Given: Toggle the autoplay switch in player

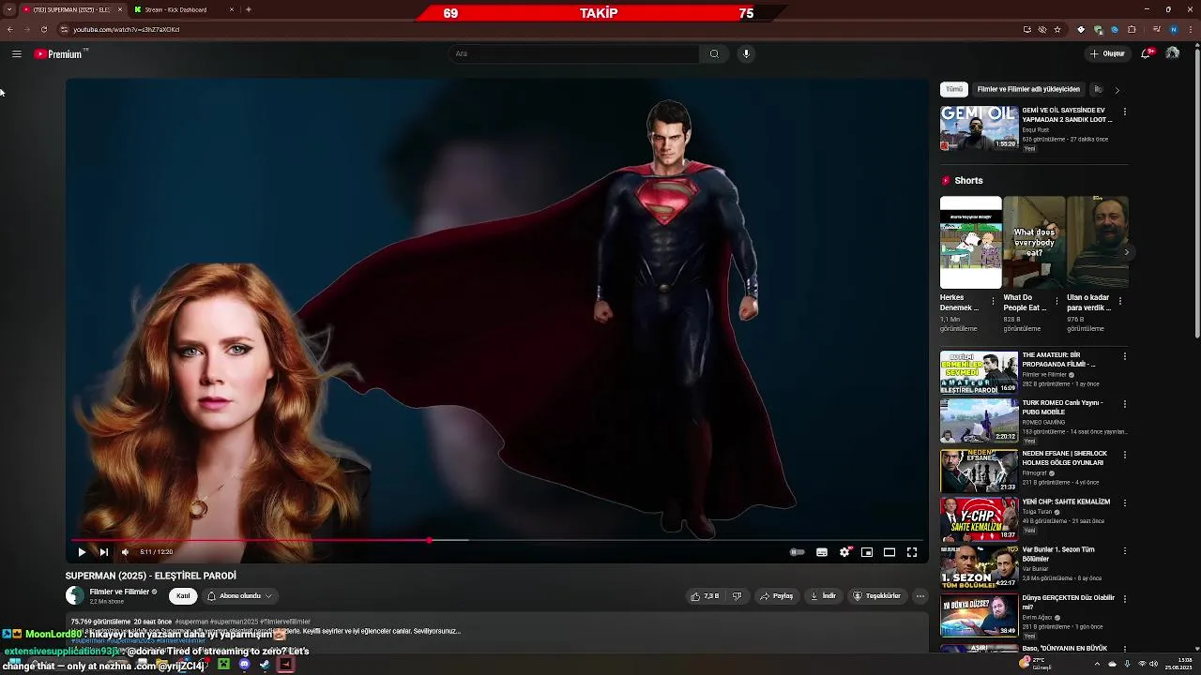Looking at the screenshot, I should tap(797, 552).
